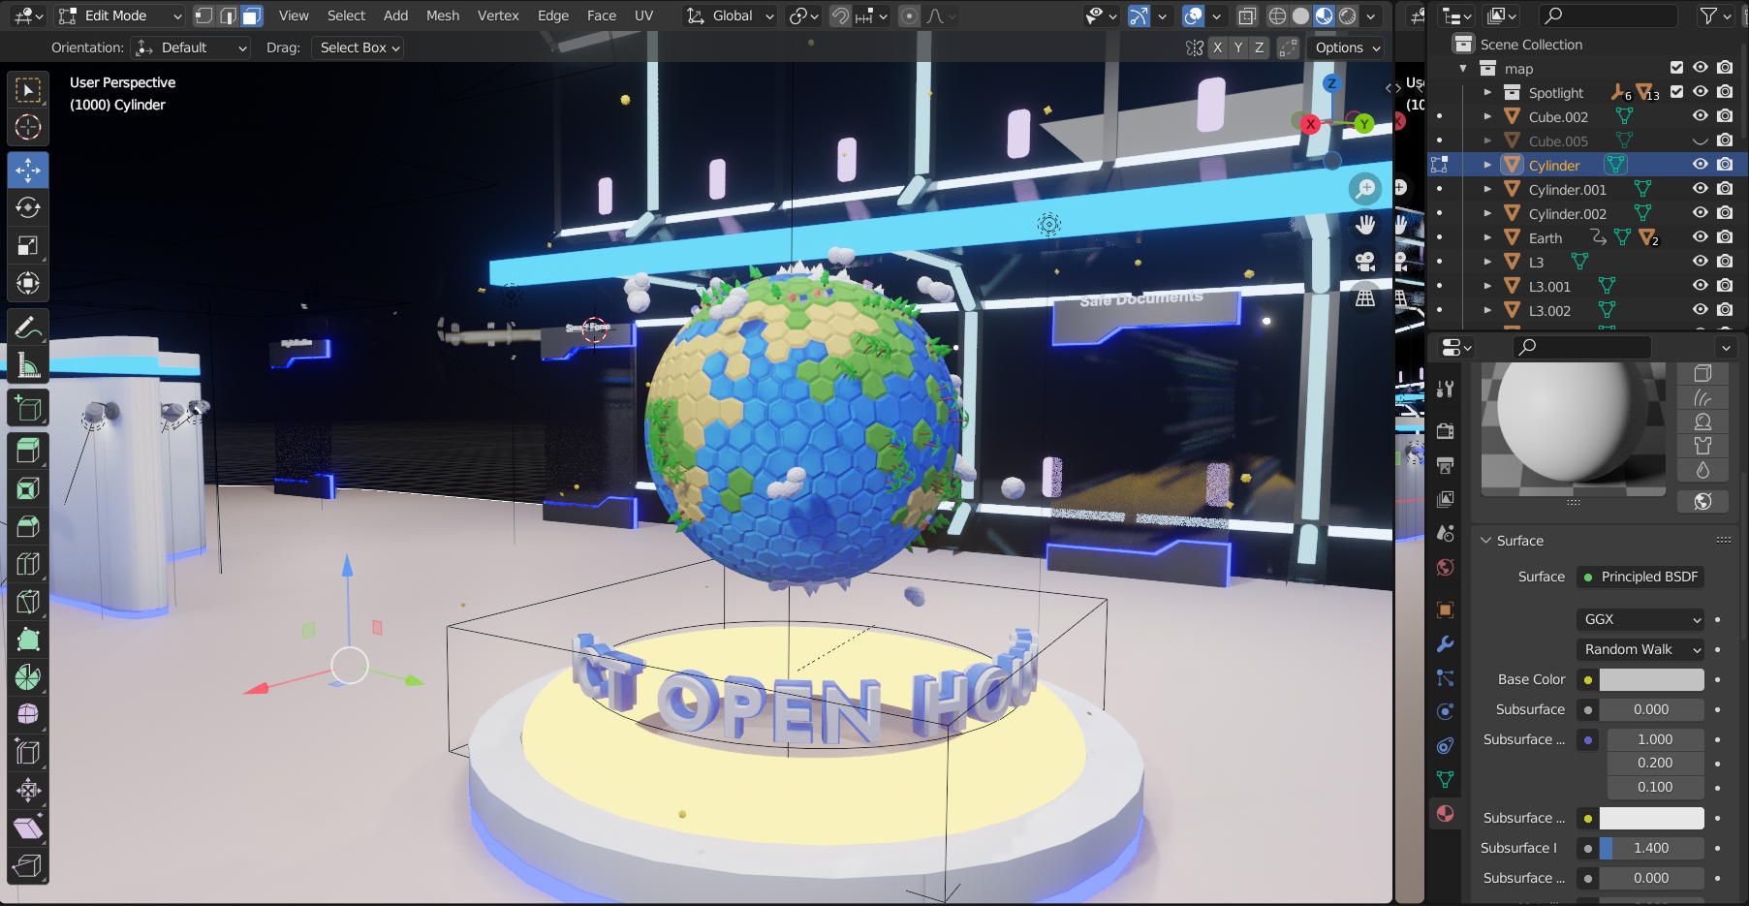Open the Principled BSDF surface shader selector

(x=1640, y=577)
